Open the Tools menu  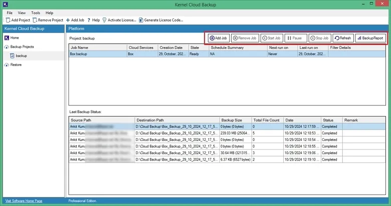pyautogui.click(x=36, y=12)
